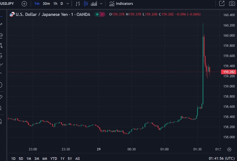The image size is (237, 161).
Task: Set date range to 6M
Action: (x=45, y=159)
